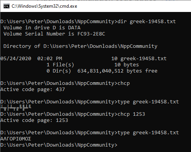The width and height of the screenshot is (191, 152).
Task: Click the '0 Dir(s)' summary text
Action: [59, 71]
